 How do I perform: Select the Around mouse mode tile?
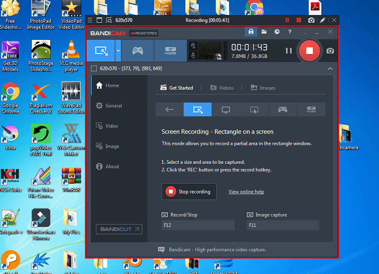[254, 110]
